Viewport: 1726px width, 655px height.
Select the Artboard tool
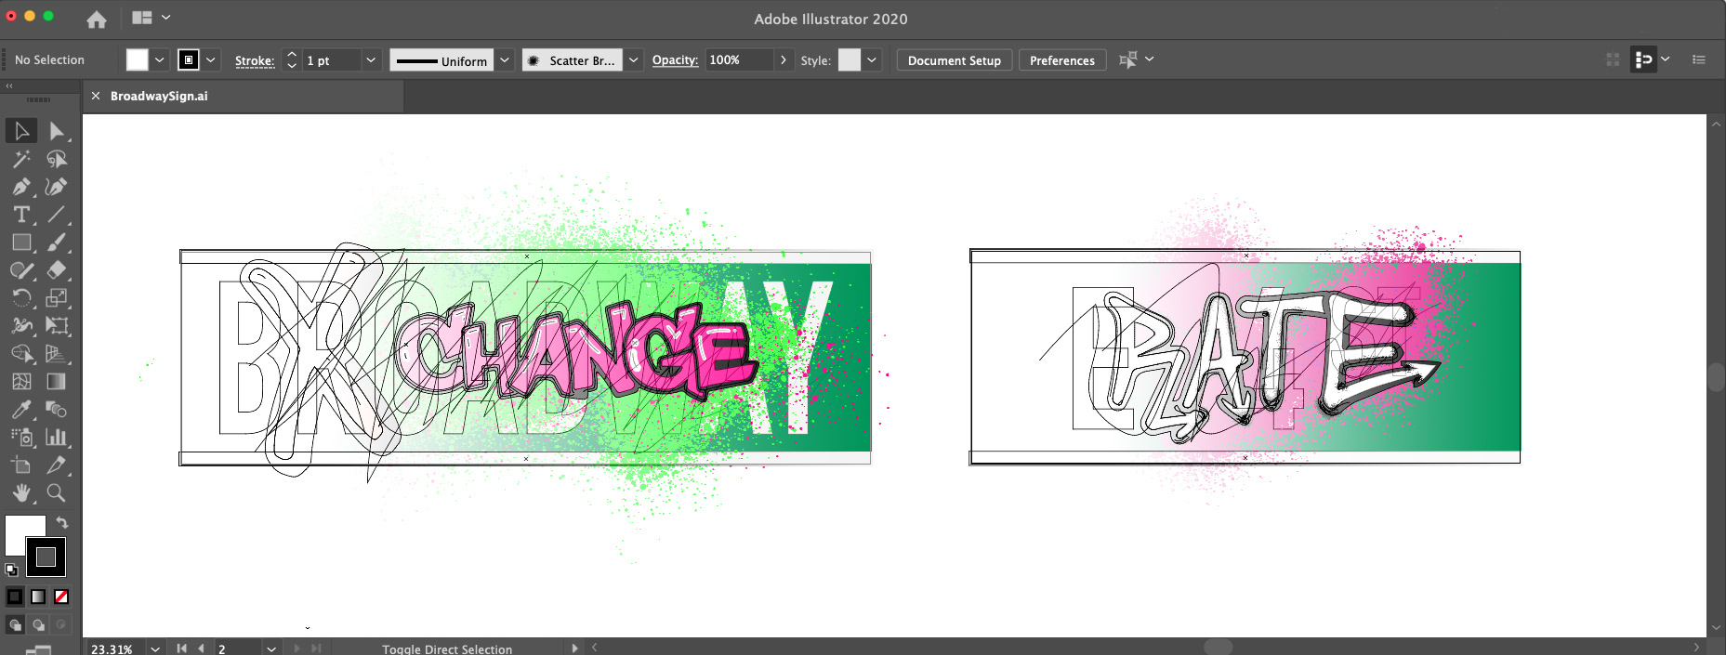pyautogui.click(x=21, y=465)
